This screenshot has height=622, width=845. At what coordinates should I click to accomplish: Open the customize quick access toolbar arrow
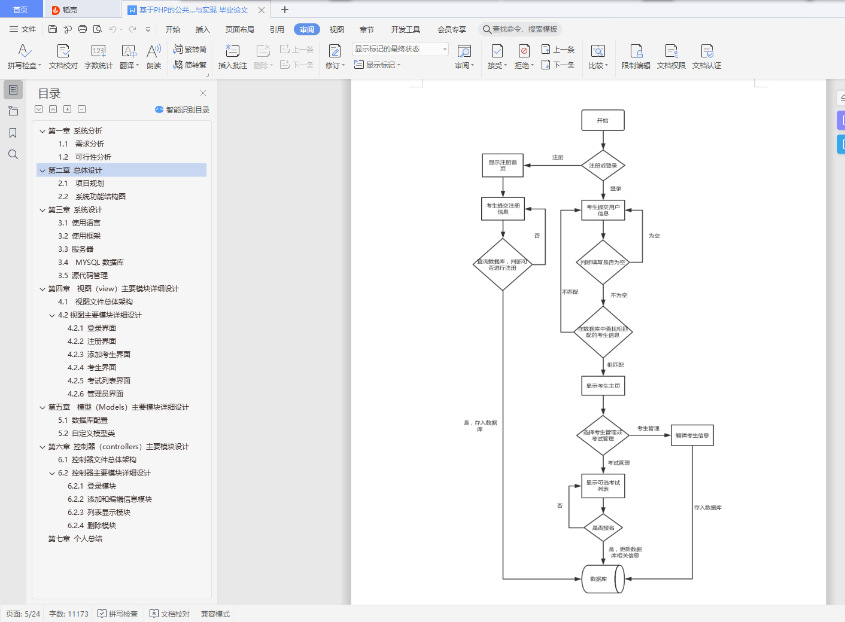pos(148,29)
